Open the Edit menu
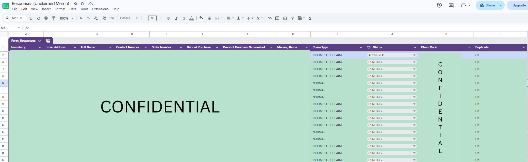The image size is (528, 162). click(x=24, y=9)
